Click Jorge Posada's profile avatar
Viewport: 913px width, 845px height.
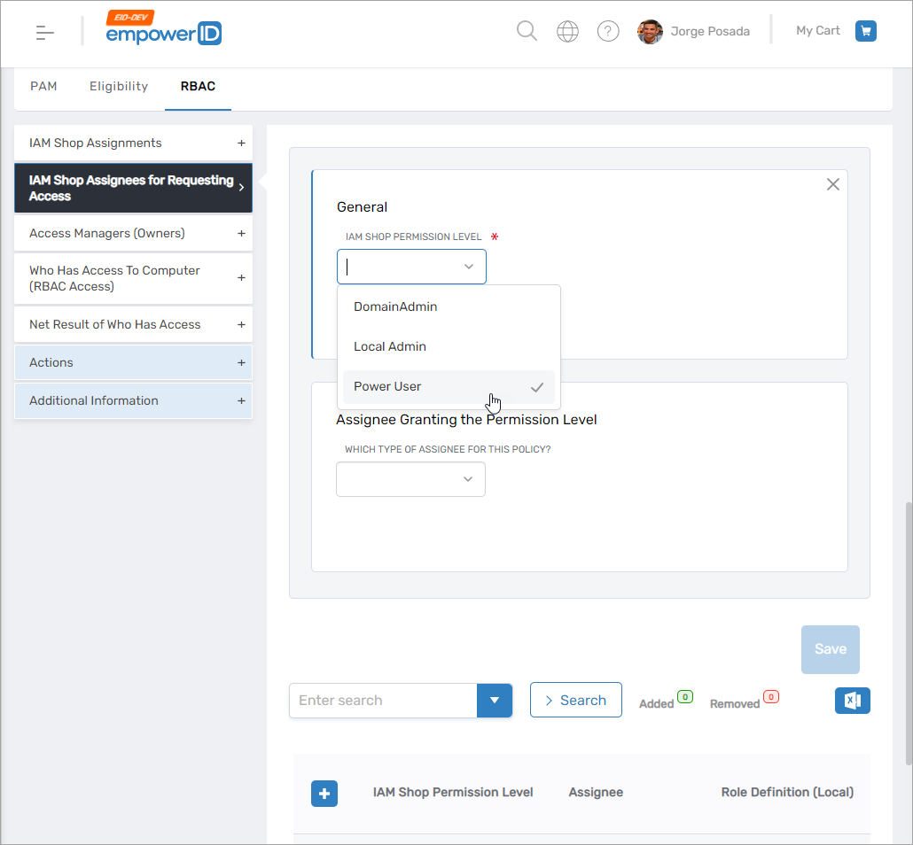[649, 32]
